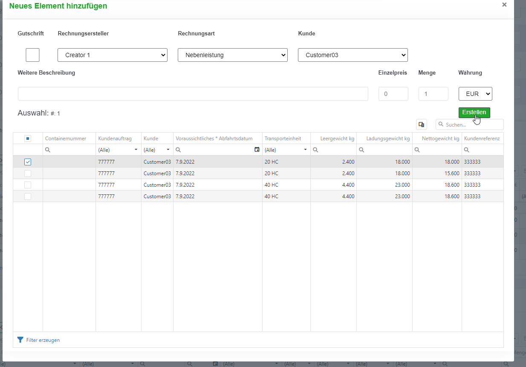Click search icon in Leergewicht kg filter
526x367 pixels.
[x=315, y=150]
